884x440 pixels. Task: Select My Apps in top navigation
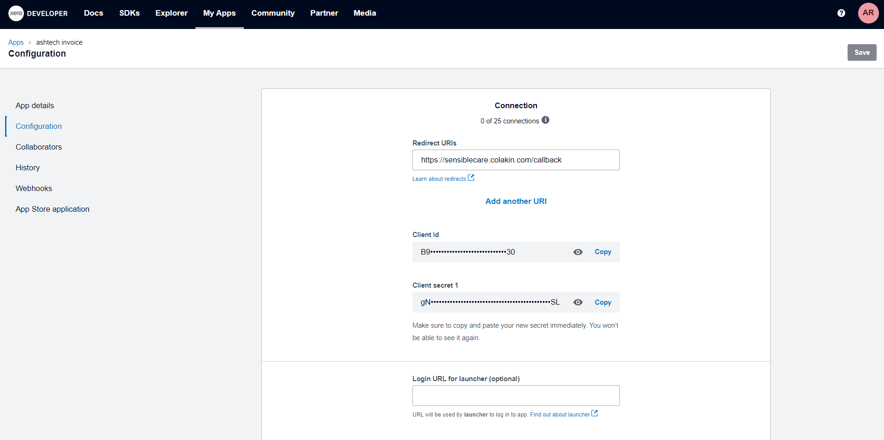pyautogui.click(x=219, y=13)
